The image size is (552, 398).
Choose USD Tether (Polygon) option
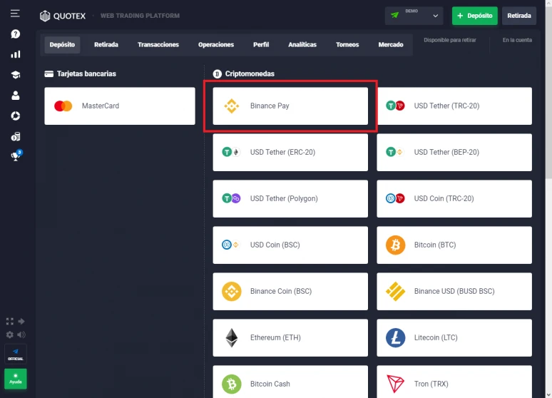[x=290, y=199]
